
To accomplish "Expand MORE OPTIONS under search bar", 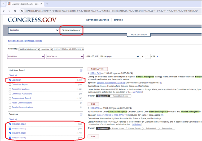I will [139, 35].
